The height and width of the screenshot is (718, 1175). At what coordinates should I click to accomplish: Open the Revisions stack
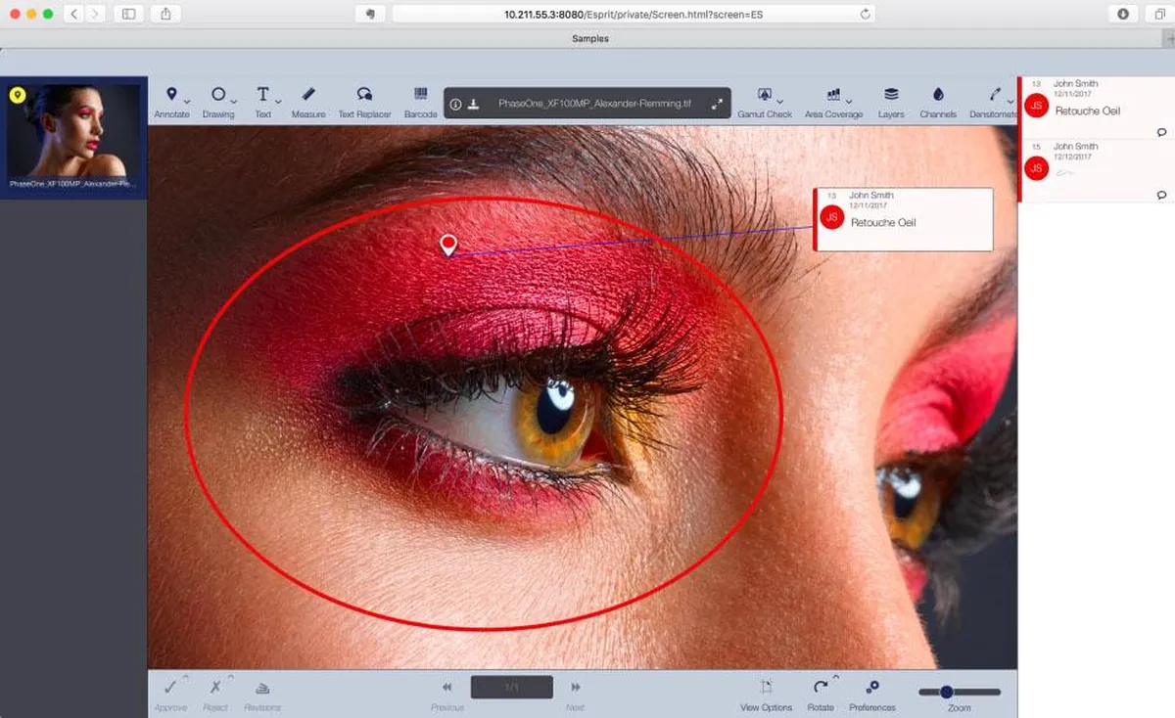pos(262,689)
